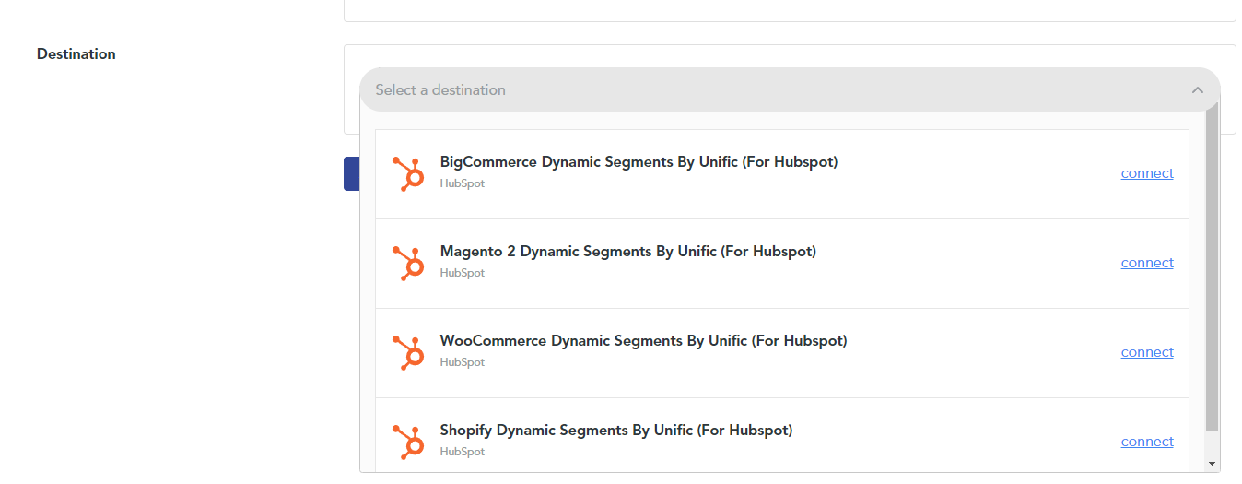Click the HubSpot logo beside WooCommerce Dynamic Segments
The height and width of the screenshot is (484, 1242).
(x=407, y=353)
